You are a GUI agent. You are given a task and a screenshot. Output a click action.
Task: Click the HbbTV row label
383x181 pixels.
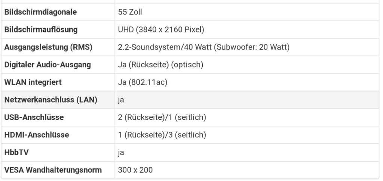point(15,153)
